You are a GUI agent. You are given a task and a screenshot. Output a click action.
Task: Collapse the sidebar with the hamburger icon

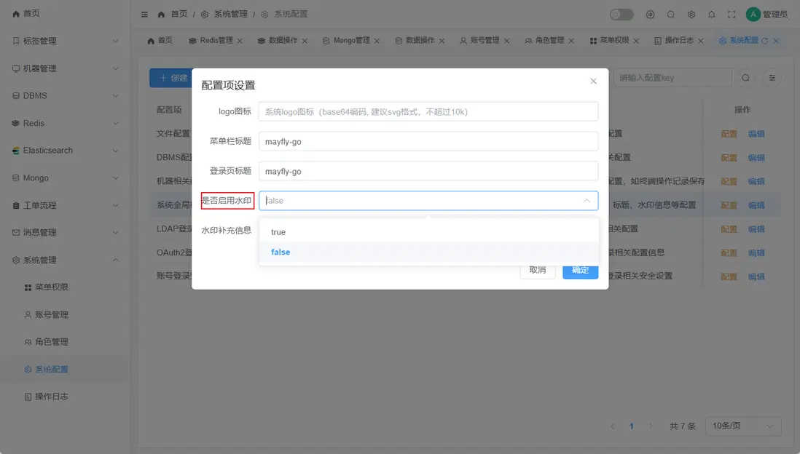coord(144,15)
